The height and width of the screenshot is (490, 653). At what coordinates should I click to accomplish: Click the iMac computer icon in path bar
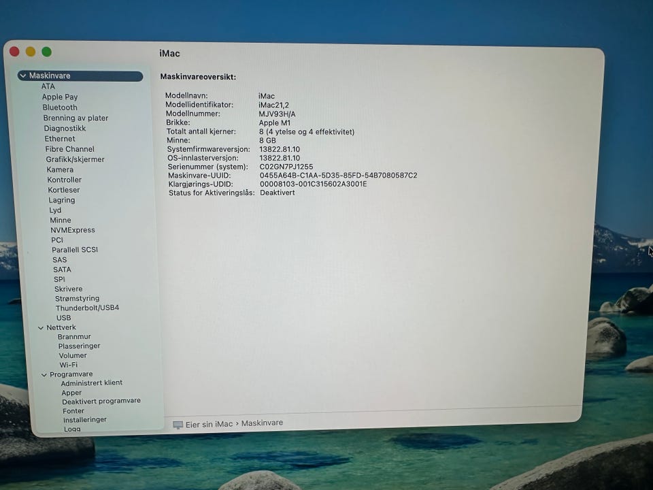point(178,425)
